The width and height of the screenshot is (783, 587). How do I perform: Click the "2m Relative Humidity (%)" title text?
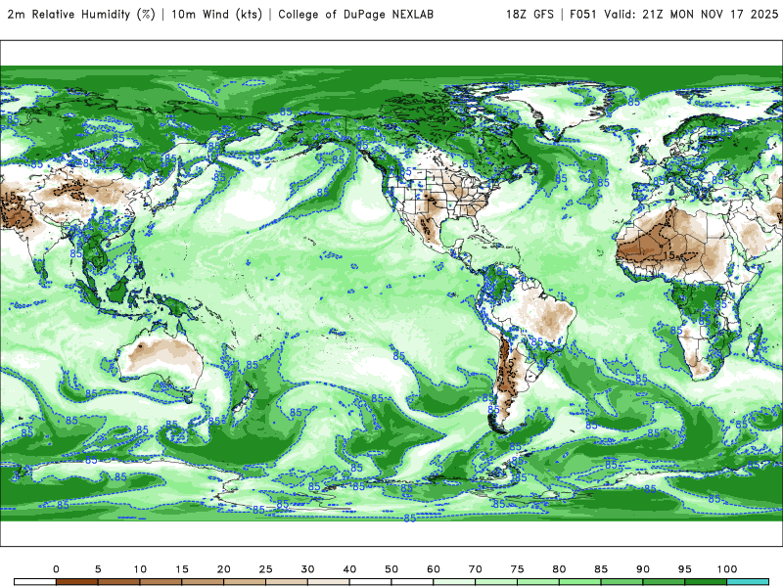pos(81,14)
